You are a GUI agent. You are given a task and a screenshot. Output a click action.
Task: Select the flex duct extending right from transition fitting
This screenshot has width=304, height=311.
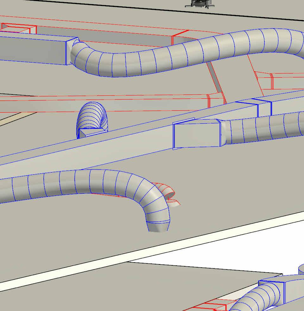(264, 128)
